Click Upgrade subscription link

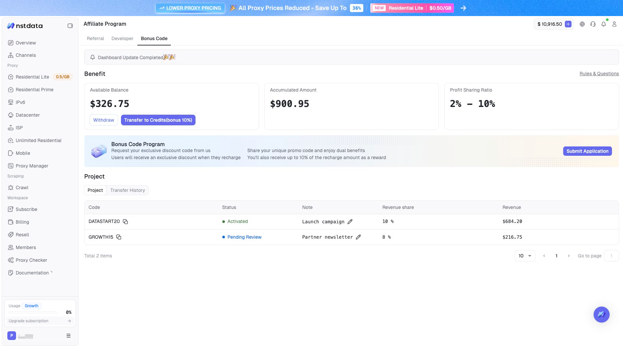(40, 321)
